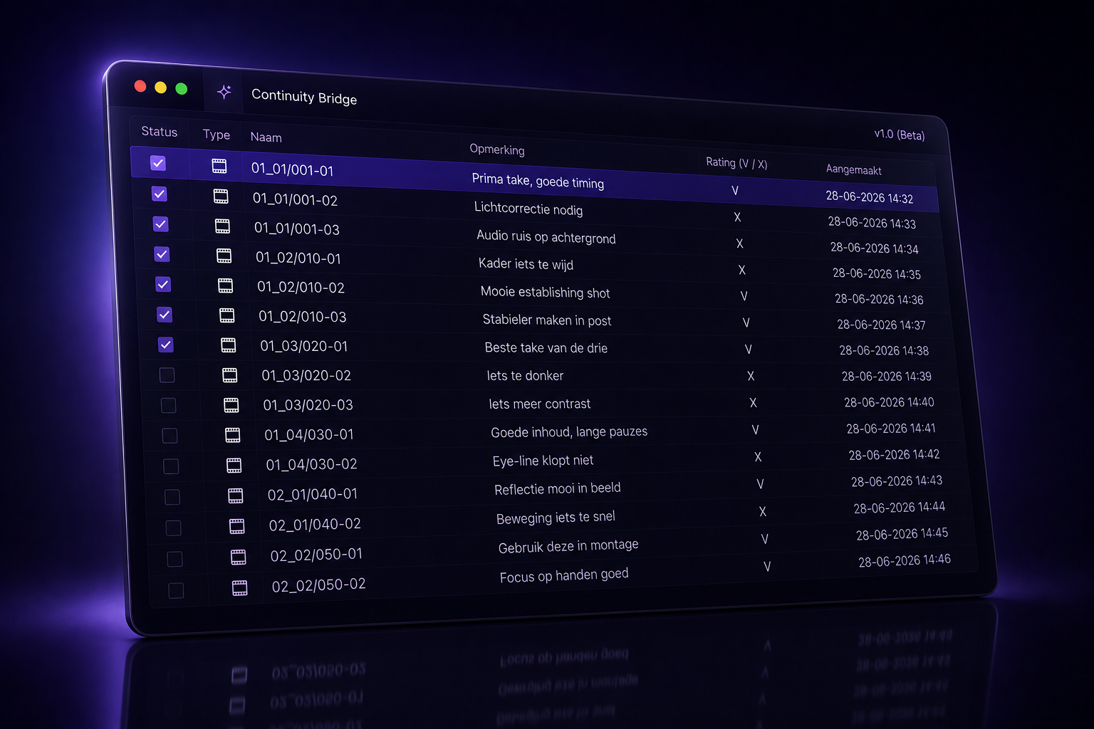Screen dimensions: 1094x729
Task: Click the film clip icon for 01_01/001-02
Action: [221, 196]
